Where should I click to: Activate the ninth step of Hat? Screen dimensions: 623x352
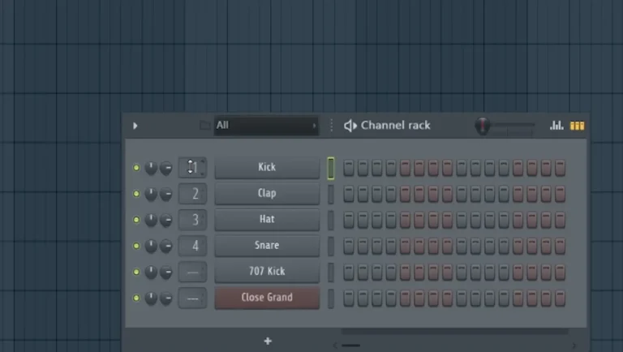(x=462, y=220)
